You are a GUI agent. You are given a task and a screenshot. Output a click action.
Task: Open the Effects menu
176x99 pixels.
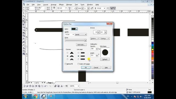click(x=61, y=5)
